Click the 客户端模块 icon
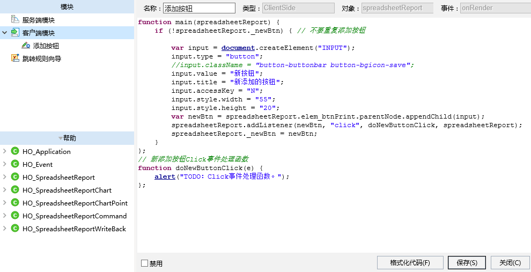 pyautogui.click(x=15, y=33)
